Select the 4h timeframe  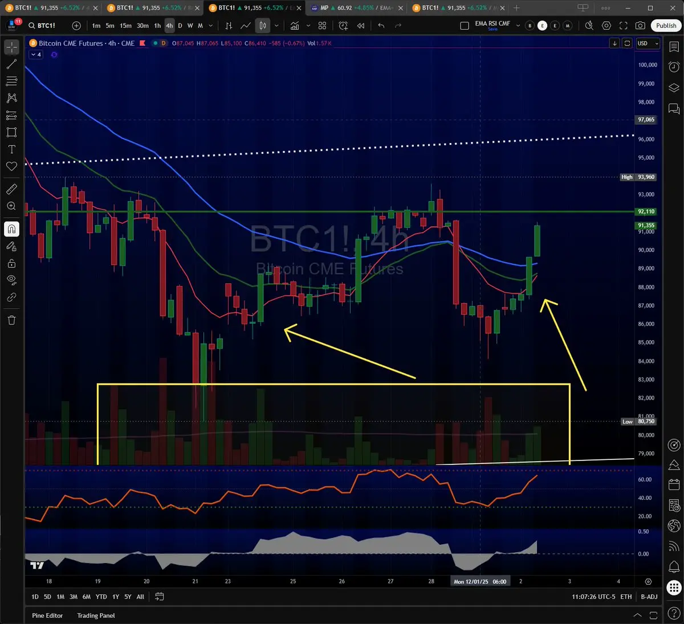[169, 26]
